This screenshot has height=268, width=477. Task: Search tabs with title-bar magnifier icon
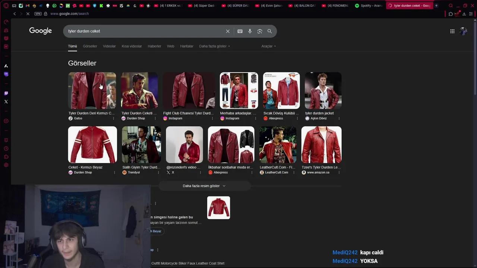451,6
